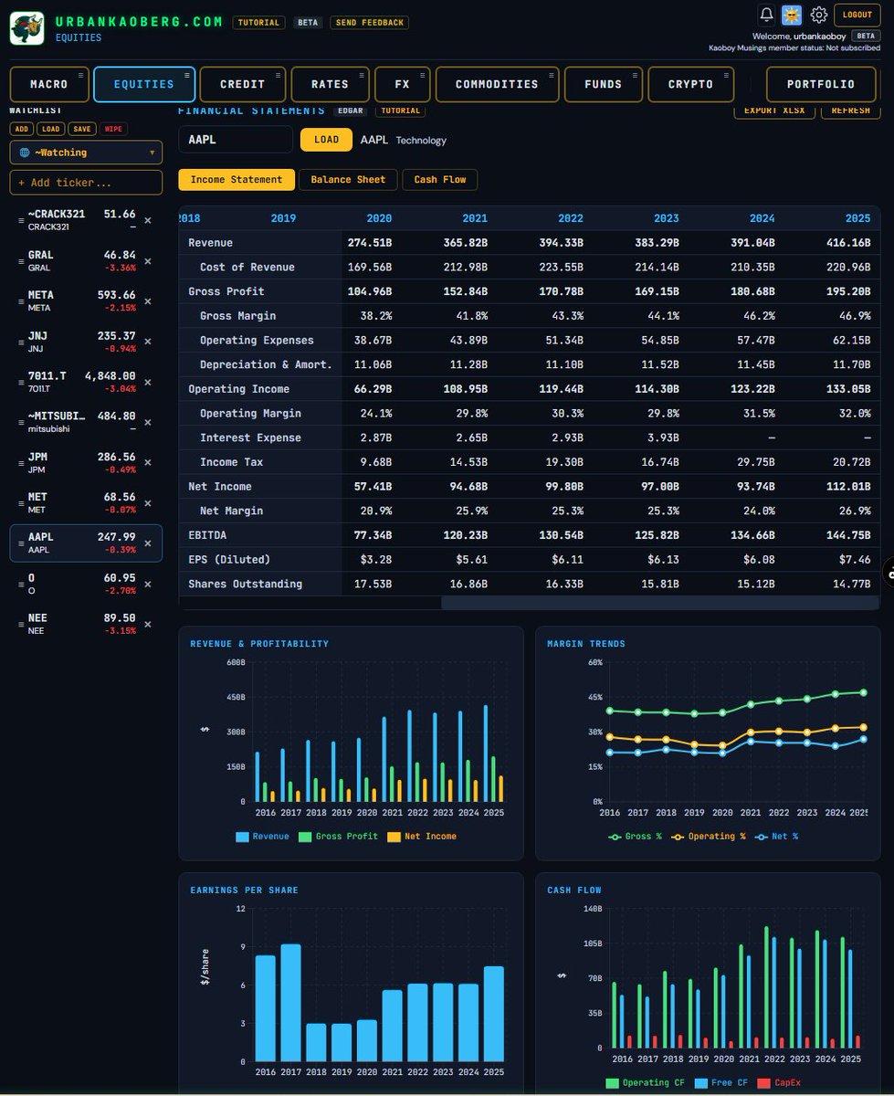This screenshot has width=894, height=1096.
Task: Remove ~CRACK321 from the watchlist
Action: [148, 220]
